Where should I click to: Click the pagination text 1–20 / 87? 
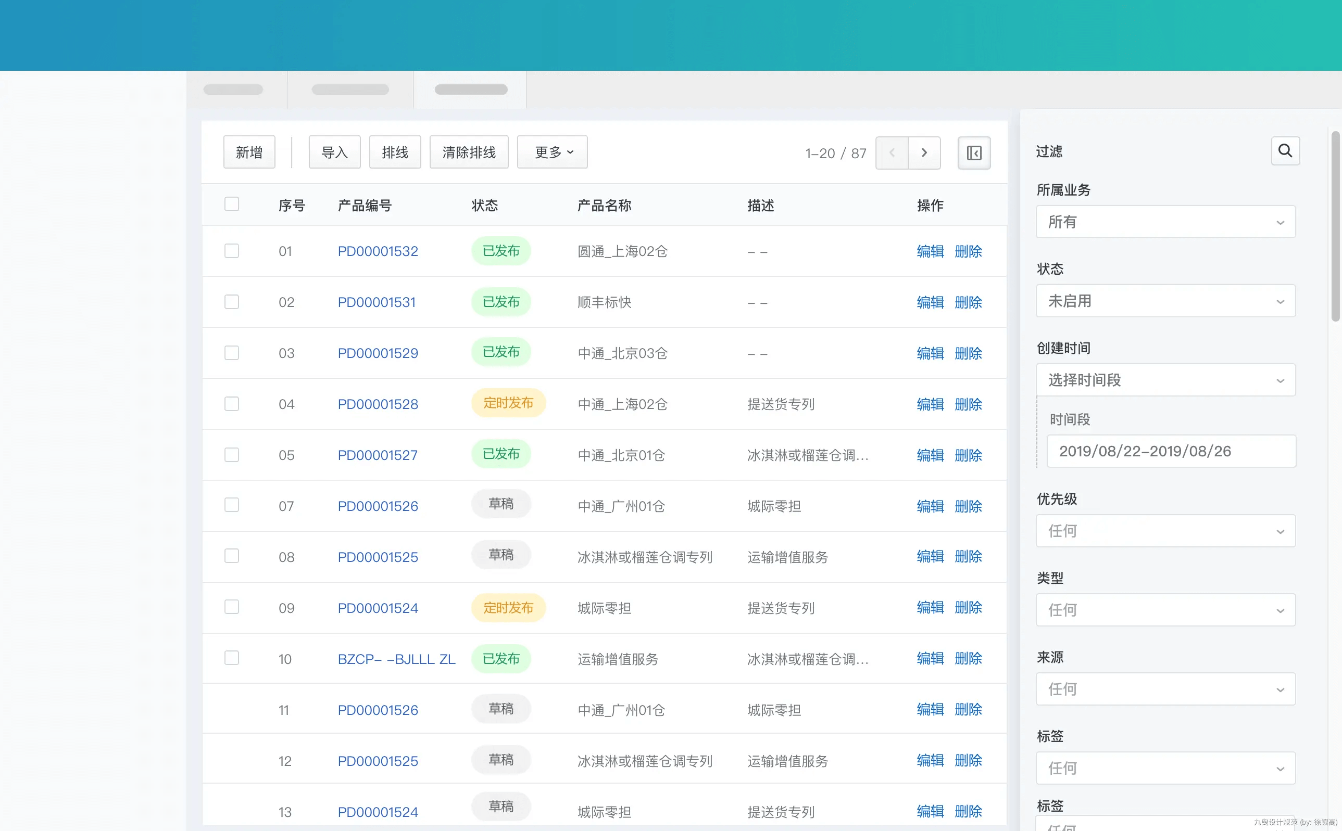point(835,154)
